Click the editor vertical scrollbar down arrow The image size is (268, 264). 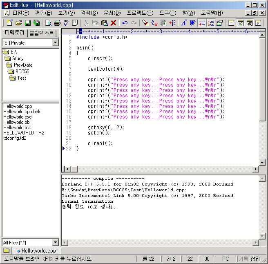[x=262, y=162]
